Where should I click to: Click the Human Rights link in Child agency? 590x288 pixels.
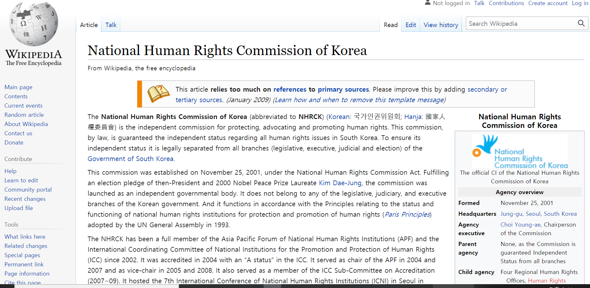pos(547,281)
